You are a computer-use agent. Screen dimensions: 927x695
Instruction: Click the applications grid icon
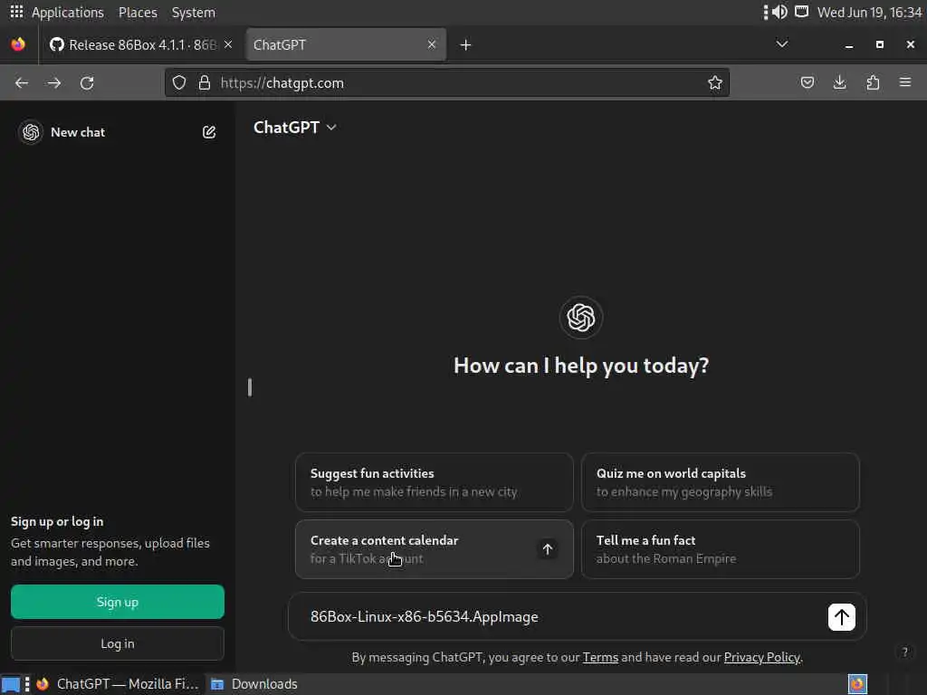point(16,12)
